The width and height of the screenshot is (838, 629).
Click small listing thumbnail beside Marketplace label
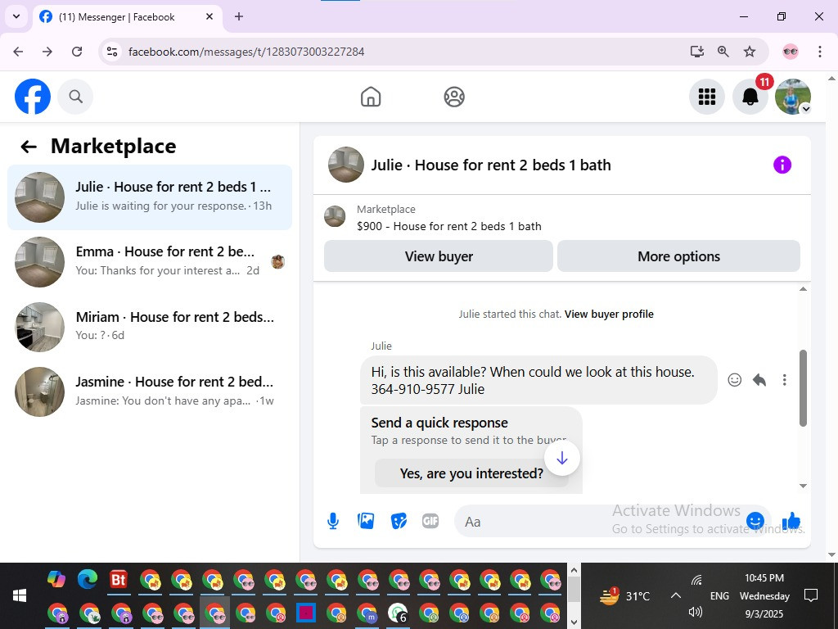tap(335, 216)
